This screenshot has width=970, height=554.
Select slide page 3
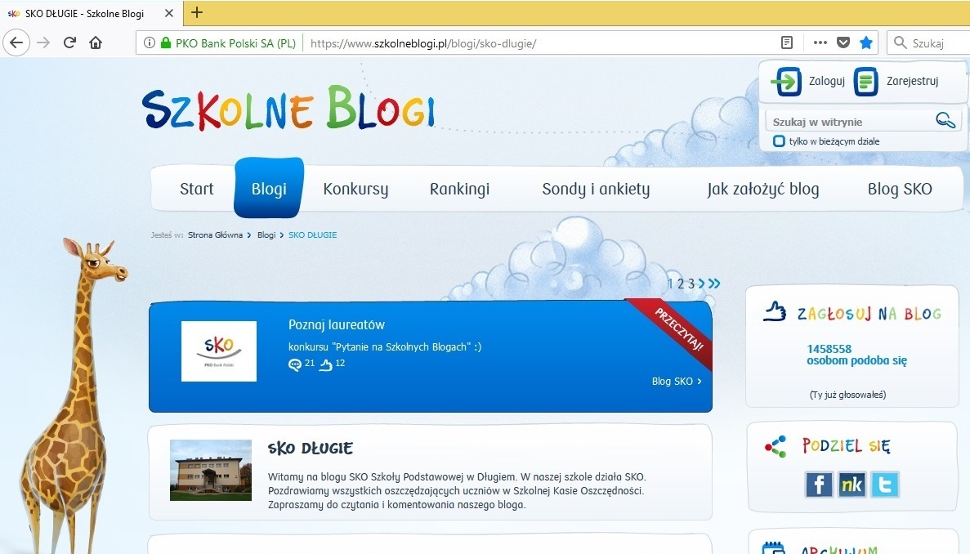coord(691,284)
